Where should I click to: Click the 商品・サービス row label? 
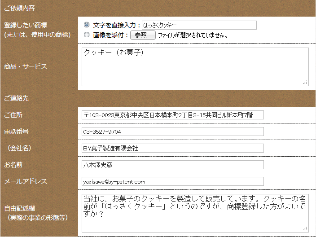26,66
